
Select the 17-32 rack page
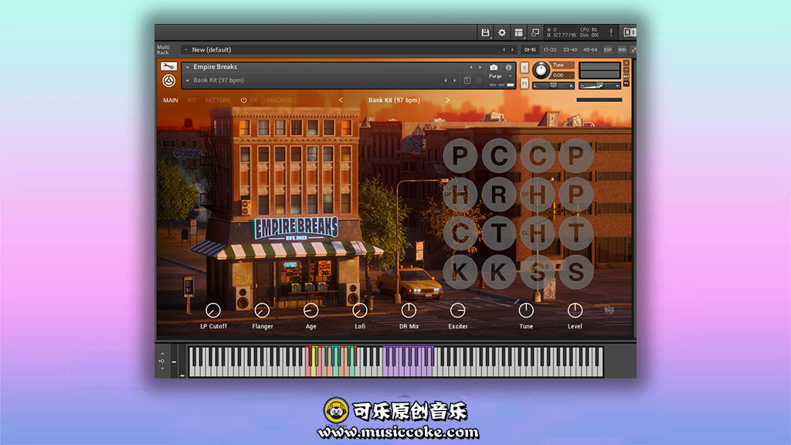click(x=549, y=50)
